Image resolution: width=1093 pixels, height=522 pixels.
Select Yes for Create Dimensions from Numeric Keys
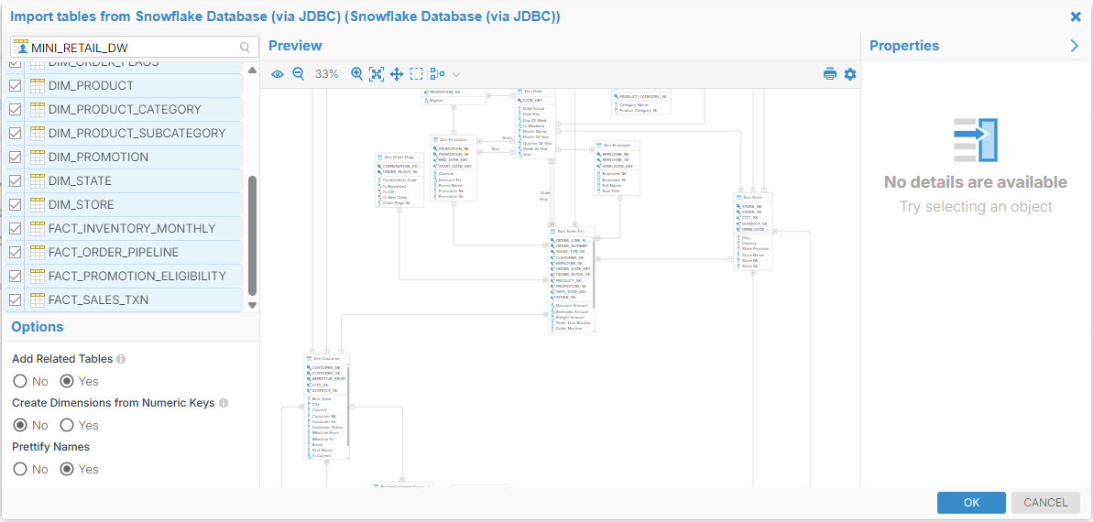67,425
